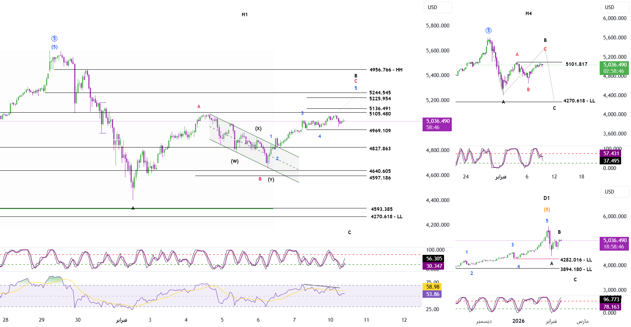Click the circled 5 wave marker on H4

point(488,30)
